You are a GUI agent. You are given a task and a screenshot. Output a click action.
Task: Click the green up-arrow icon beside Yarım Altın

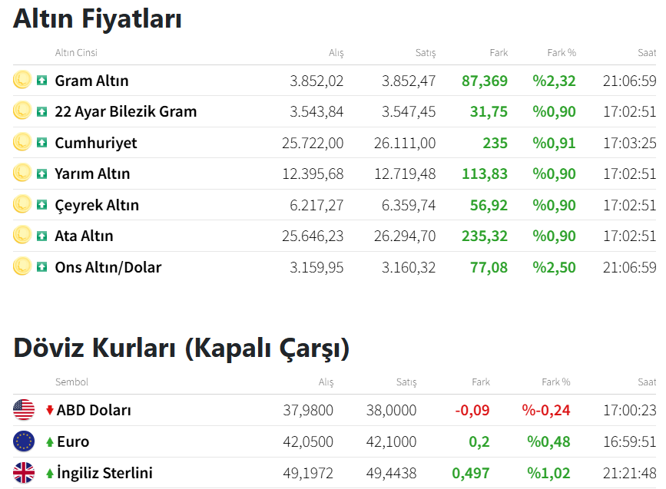[x=42, y=173]
